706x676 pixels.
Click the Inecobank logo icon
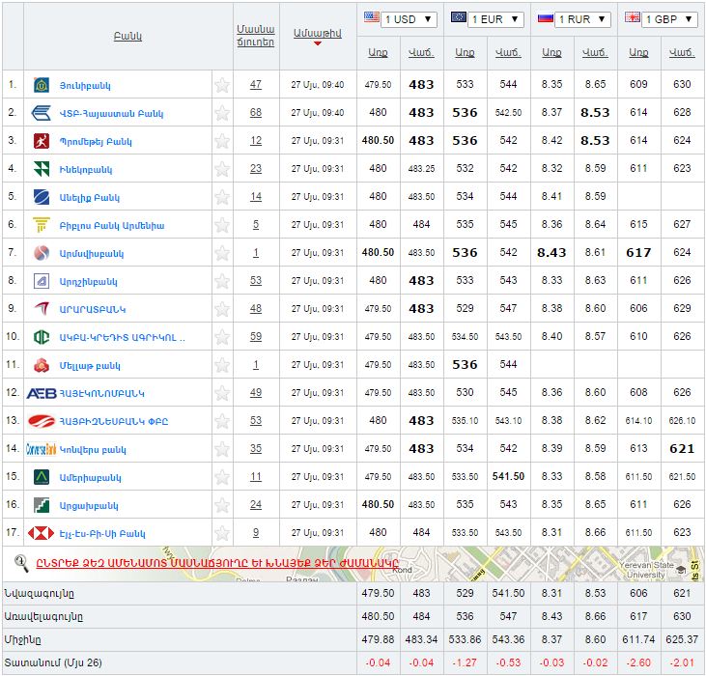pyautogui.click(x=42, y=169)
